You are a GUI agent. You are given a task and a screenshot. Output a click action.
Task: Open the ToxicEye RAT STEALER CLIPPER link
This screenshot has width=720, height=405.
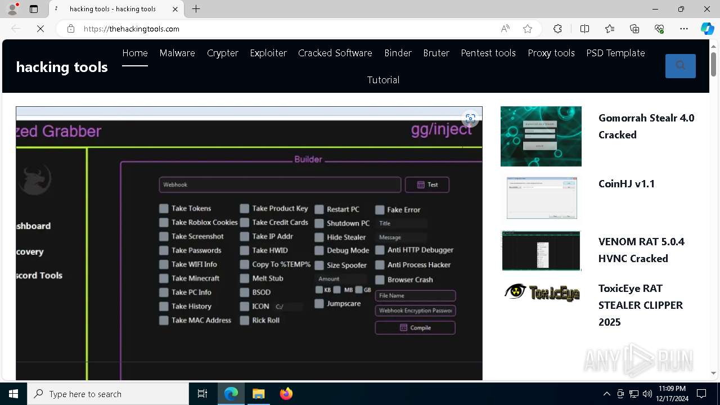[x=641, y=305]
